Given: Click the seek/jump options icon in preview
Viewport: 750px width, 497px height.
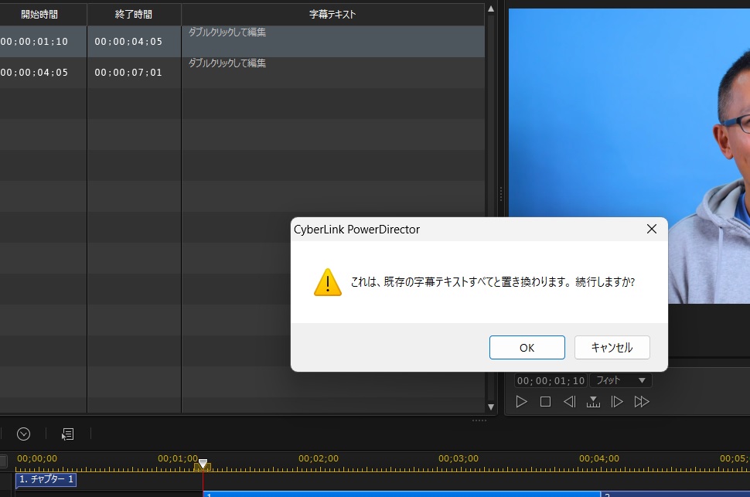Looking at the screenshot, I should (x=593, y=402).
